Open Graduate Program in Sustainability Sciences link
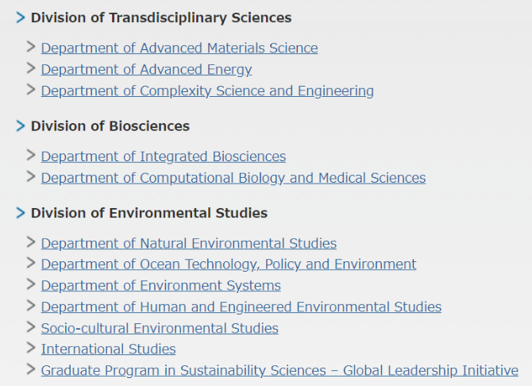532x386 pixels. 279,370
